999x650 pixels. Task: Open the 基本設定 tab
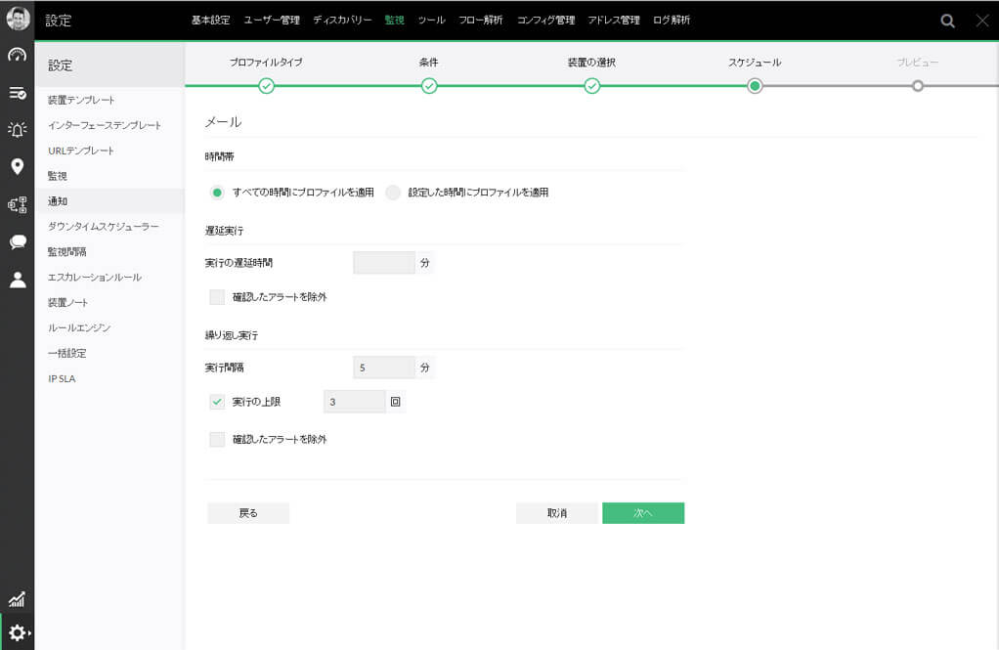[210, 21]
